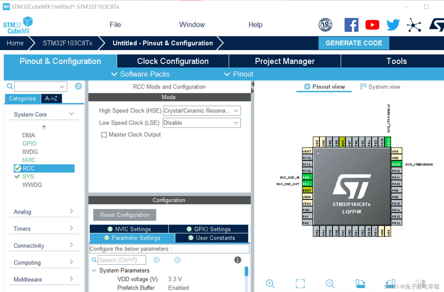Open the STM32 Facebook page icon

click(x=351, y=25)
